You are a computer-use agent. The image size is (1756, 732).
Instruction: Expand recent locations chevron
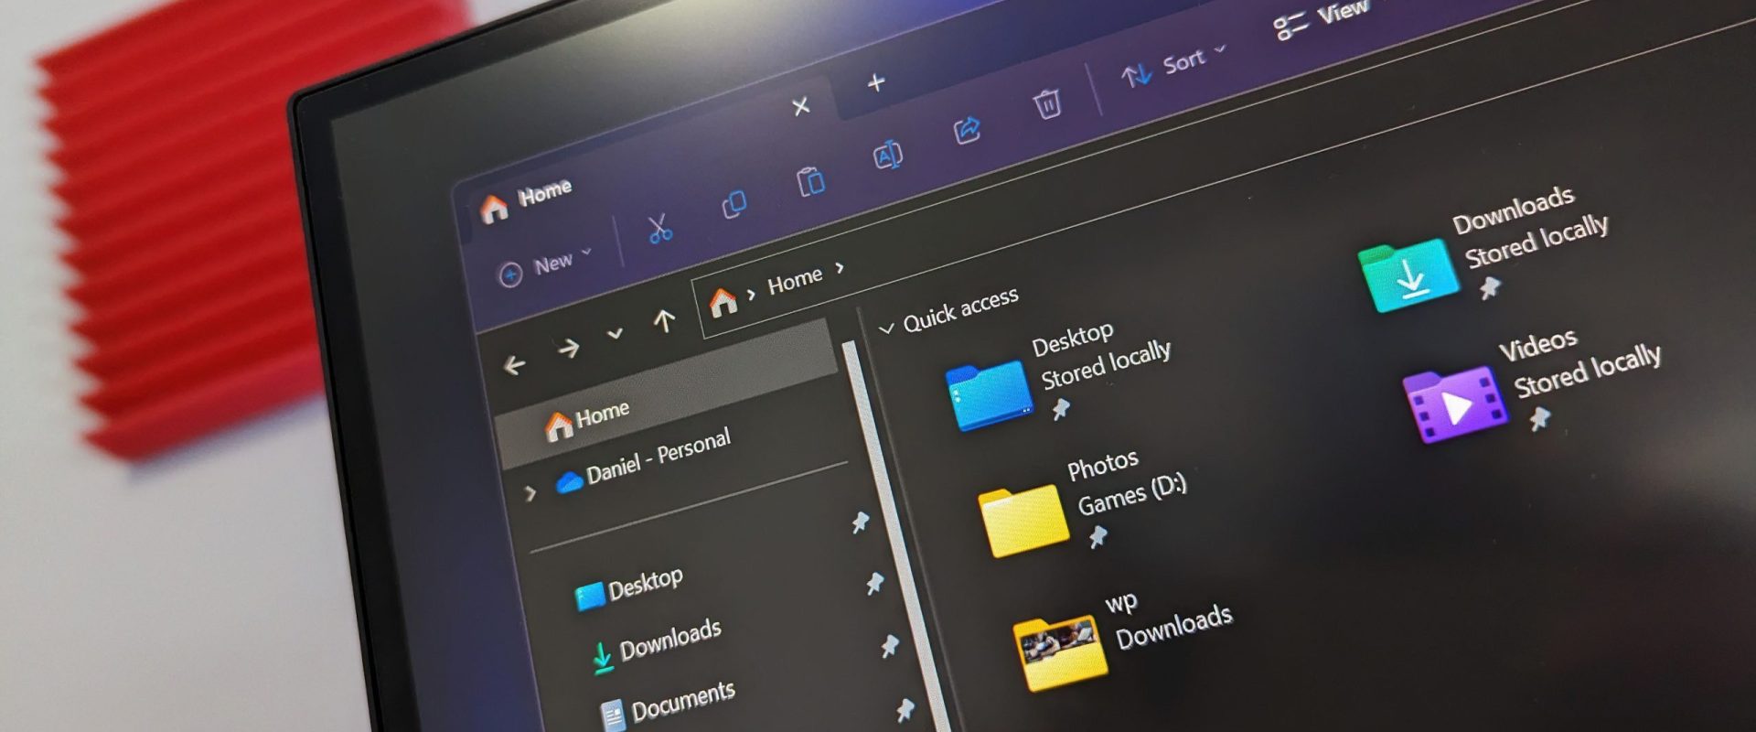pyautogui.click(x=616, y=334)
